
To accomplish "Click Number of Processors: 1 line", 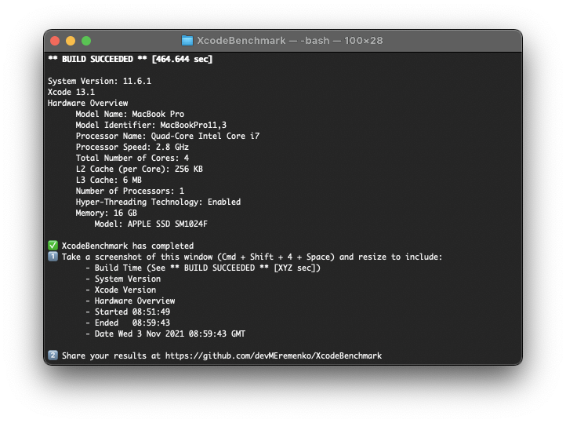I will [x=130, y=191].
